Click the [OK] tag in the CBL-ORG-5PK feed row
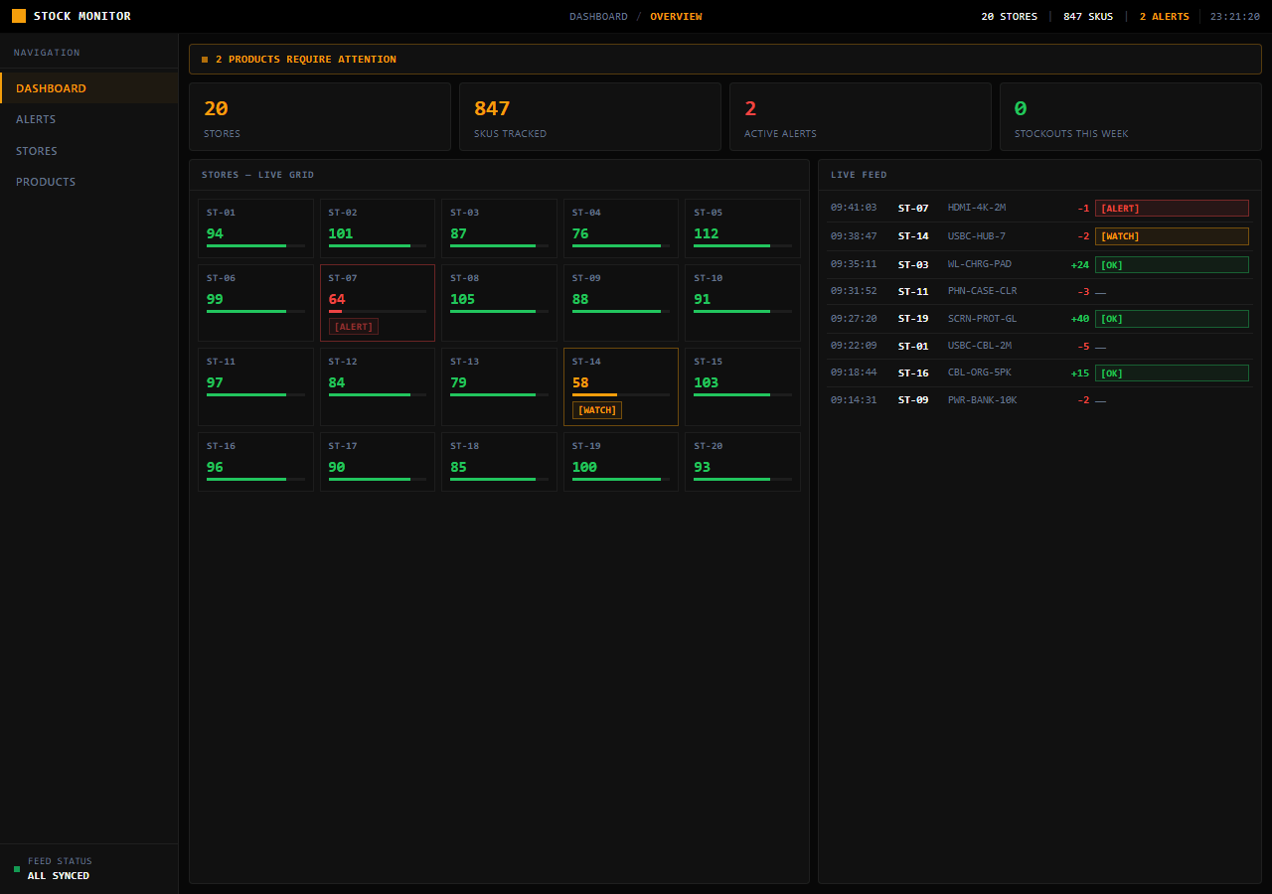 click(x=1172, y=373)
